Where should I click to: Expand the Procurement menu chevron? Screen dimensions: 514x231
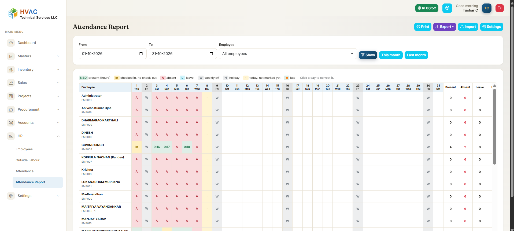(x=58, y=110)
